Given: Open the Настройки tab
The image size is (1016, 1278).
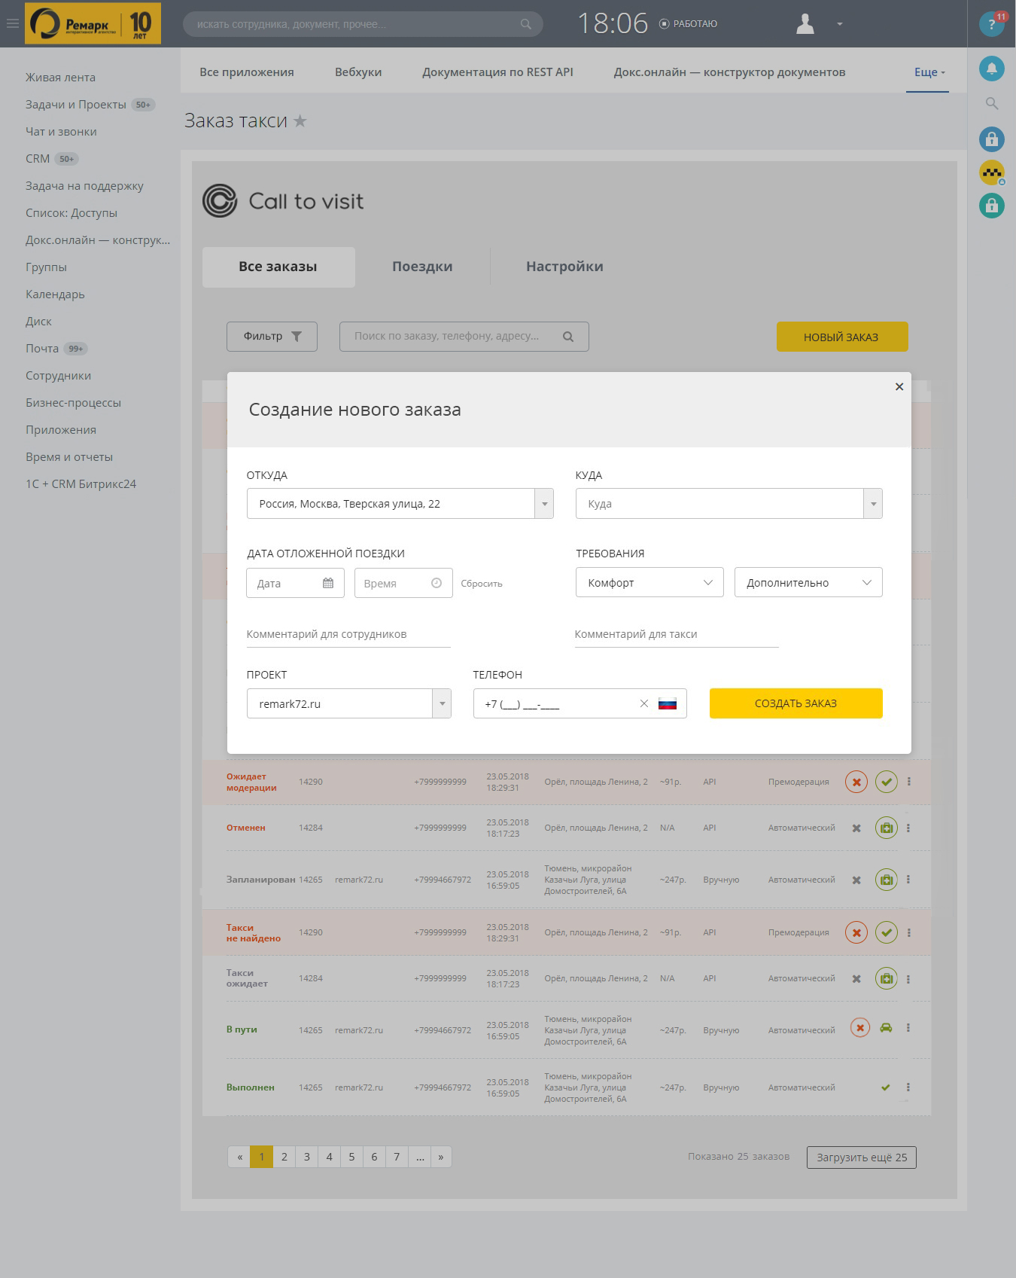Looking at the screenshot, I should pyautogui.click(x=564, y=267).
